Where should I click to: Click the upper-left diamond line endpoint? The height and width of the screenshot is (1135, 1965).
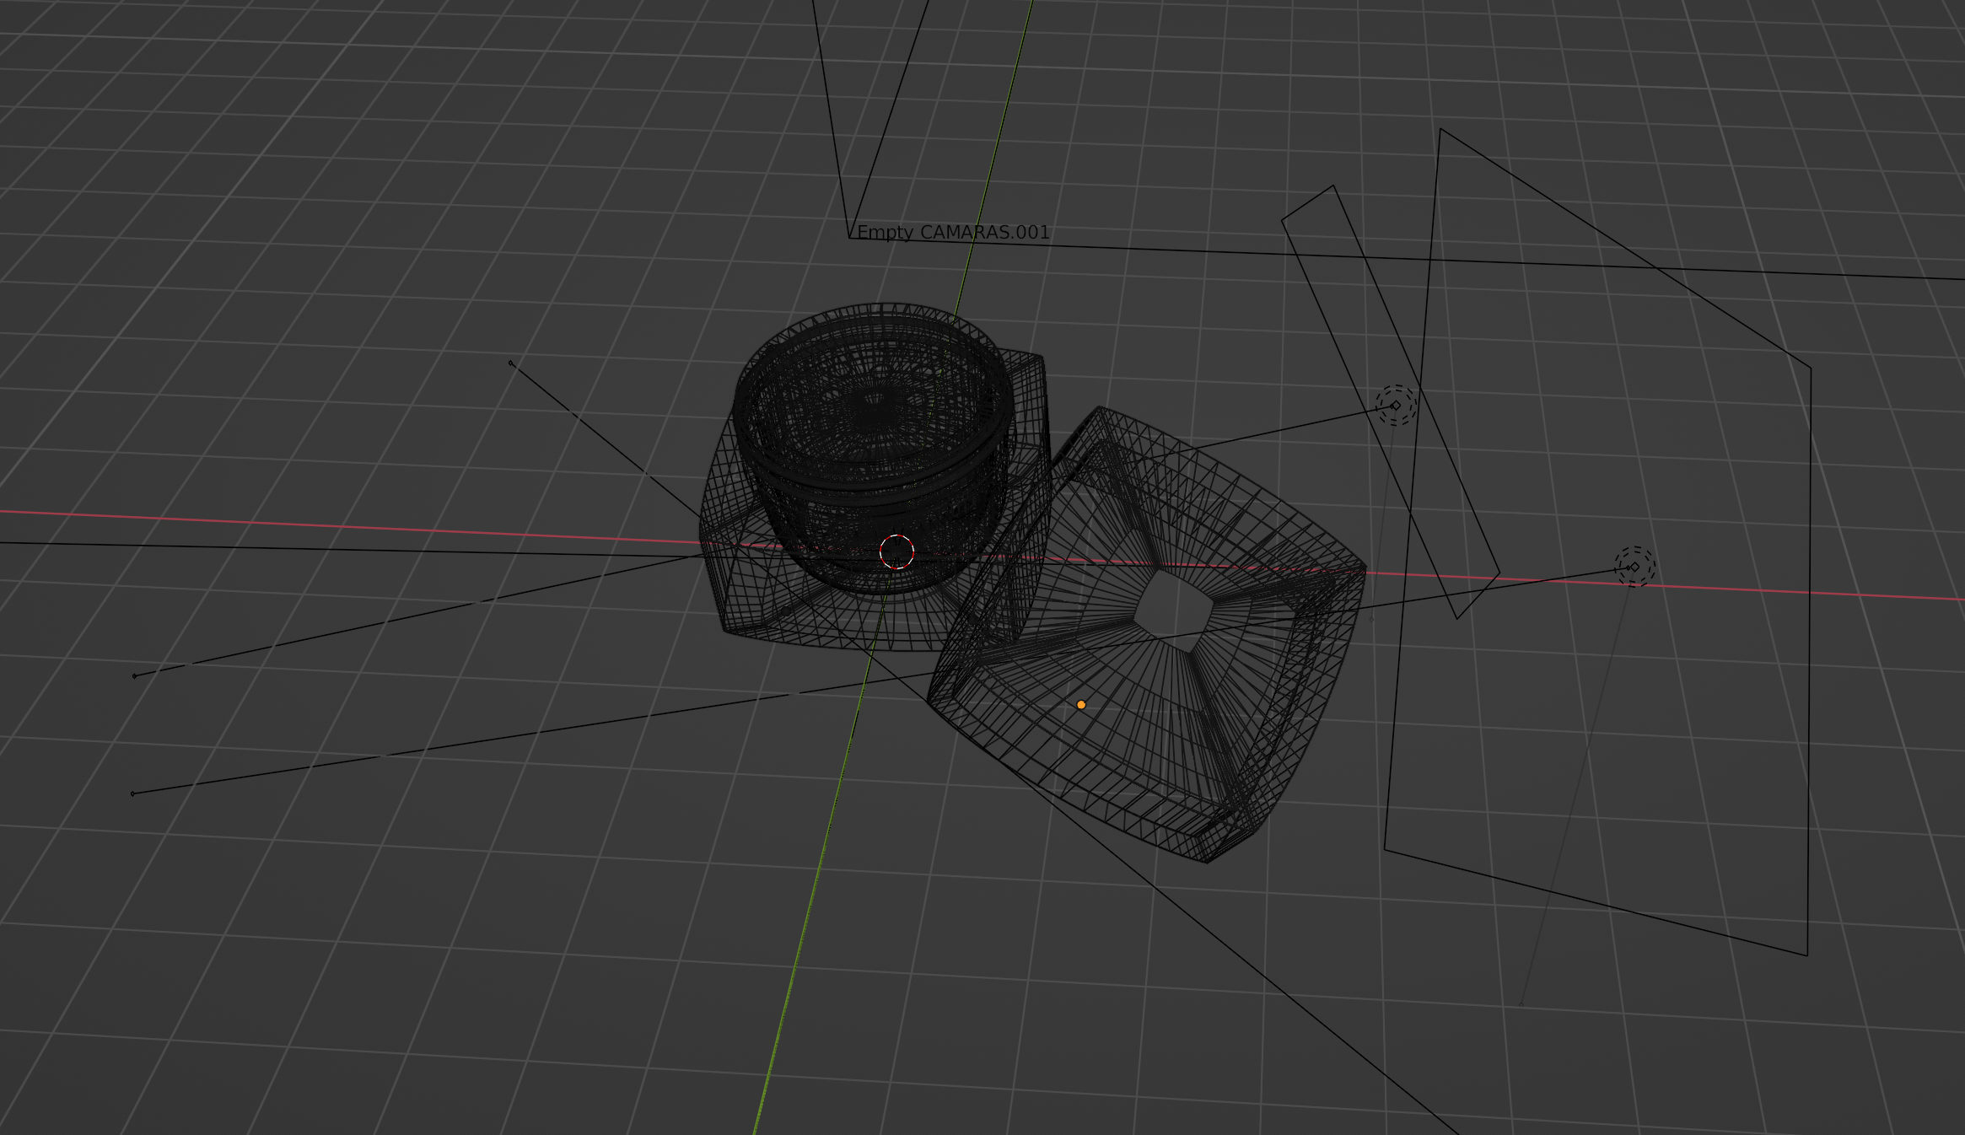[511, 363]
